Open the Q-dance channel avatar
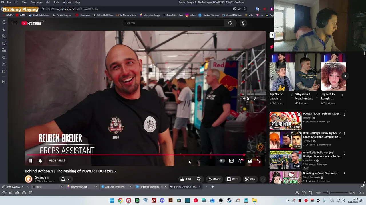This screenshot has width=366, height=205. (x=29, y=179)
